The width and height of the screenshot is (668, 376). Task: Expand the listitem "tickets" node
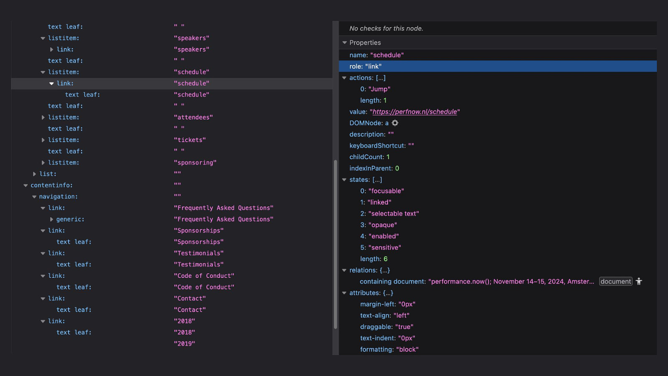[x=43, y=140]
